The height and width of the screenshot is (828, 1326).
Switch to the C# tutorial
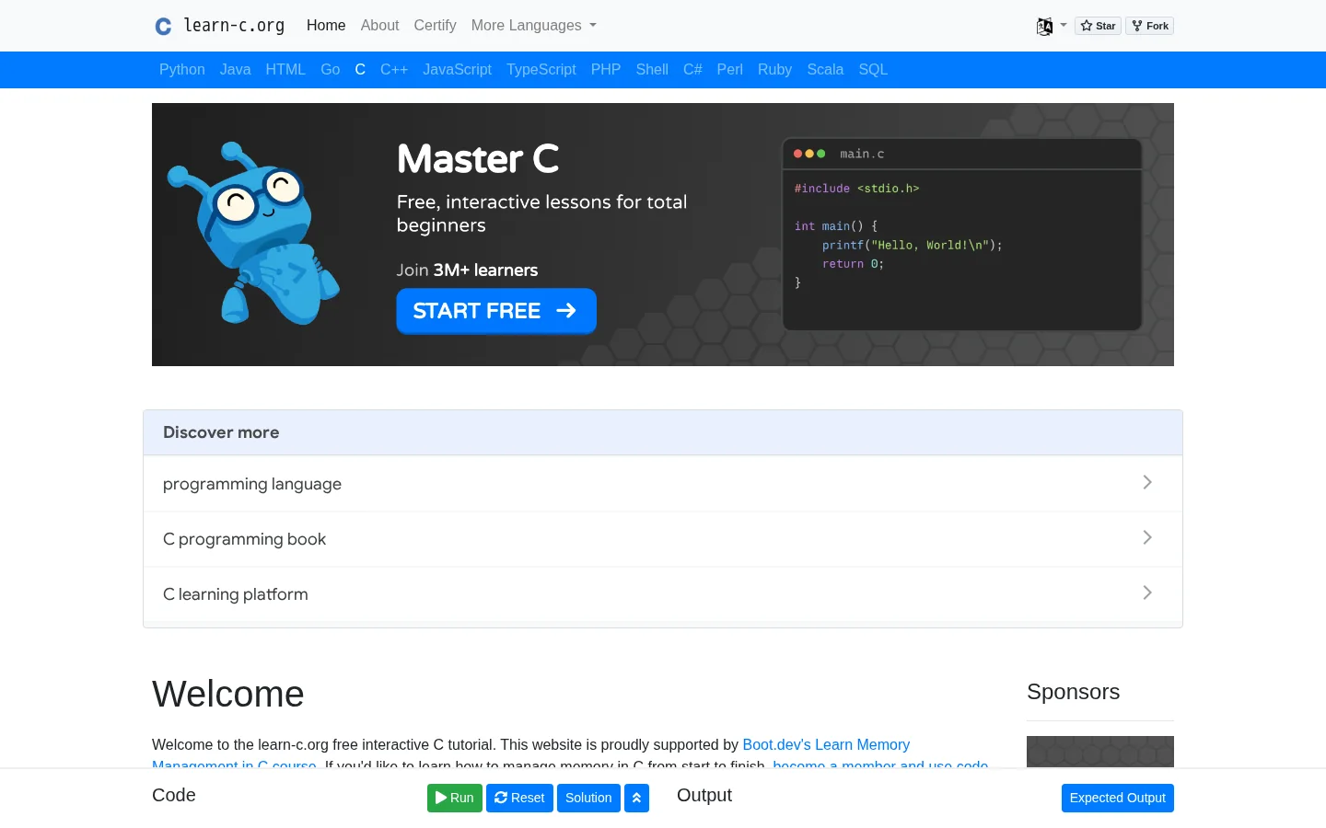[692, 70]
